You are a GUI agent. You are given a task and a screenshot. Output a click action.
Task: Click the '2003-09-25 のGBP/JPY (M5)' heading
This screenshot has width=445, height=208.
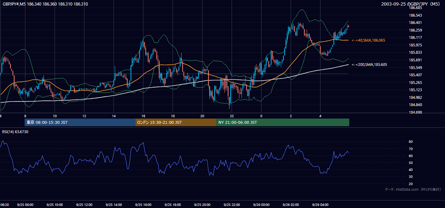point(411,4)
